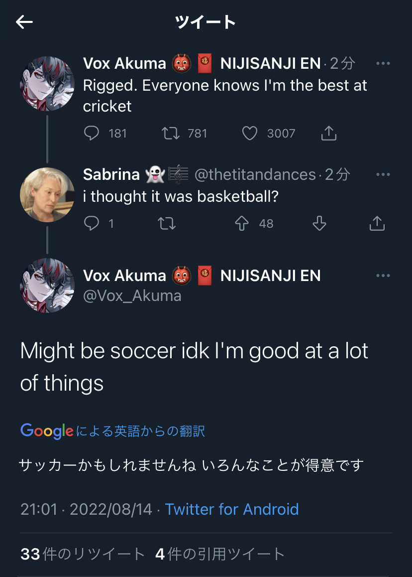
Task: Open more options on the soccer tweet
Action: (x=383, y=276)
